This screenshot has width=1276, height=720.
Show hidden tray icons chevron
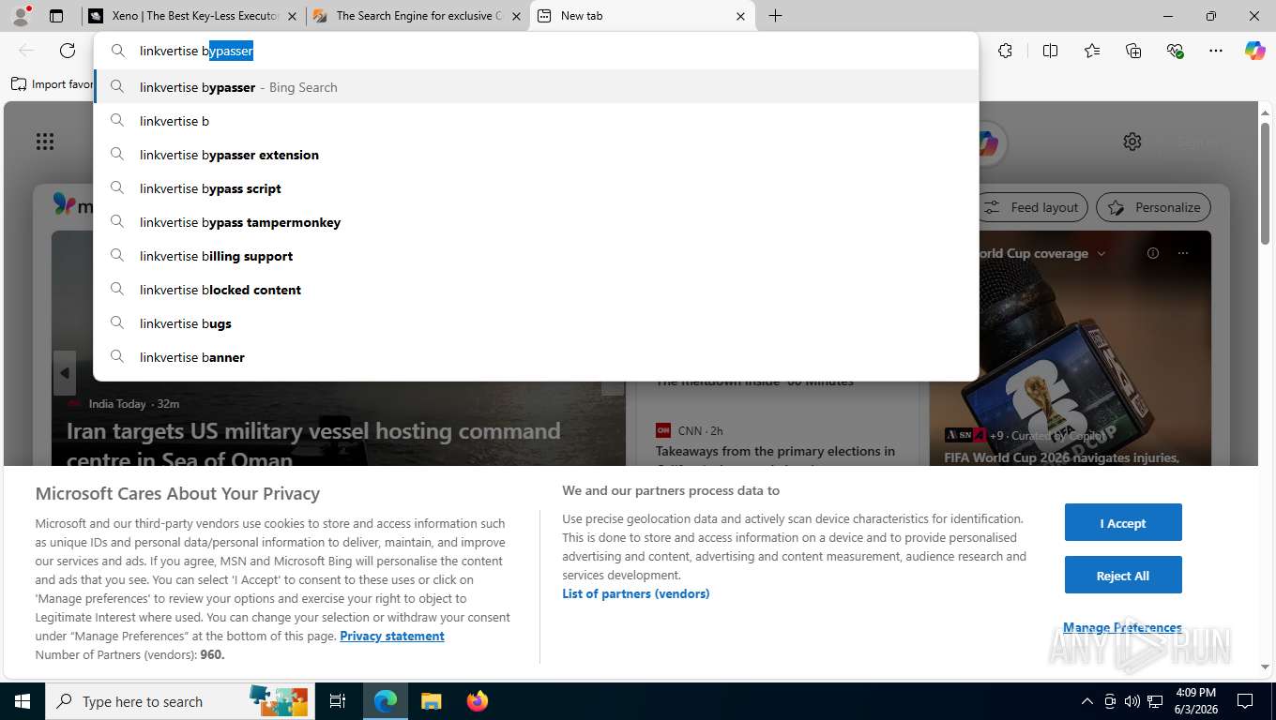(x=1086, y=701)
